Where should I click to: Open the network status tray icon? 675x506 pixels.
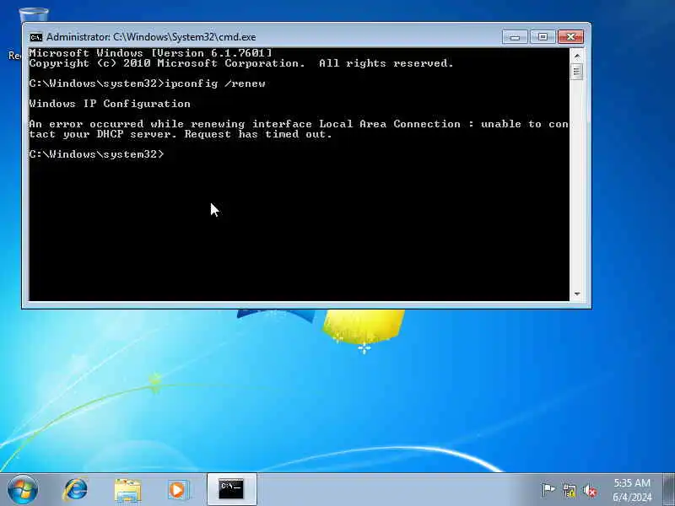click(569, 490)
